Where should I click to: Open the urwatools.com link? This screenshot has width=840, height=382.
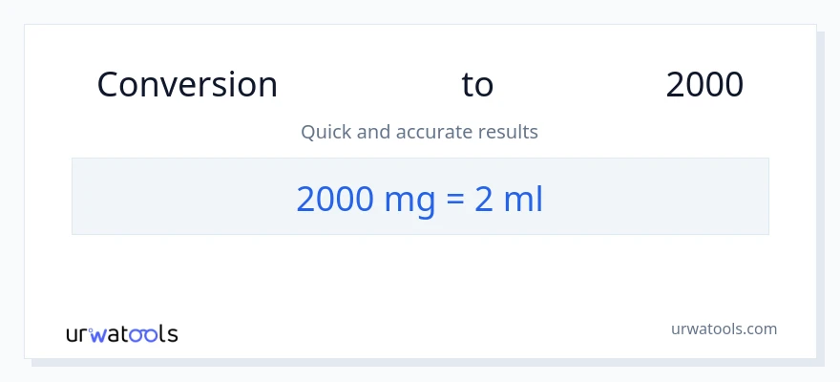coord(724,329)
